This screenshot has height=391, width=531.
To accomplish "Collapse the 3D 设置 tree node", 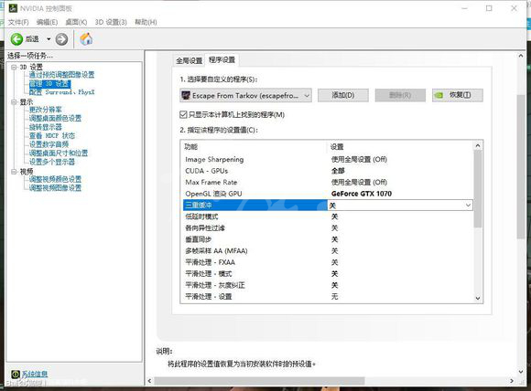I will (14, 68).
